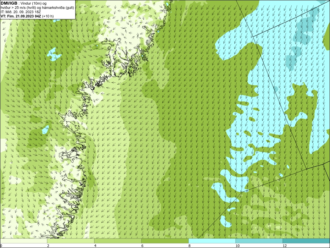
Task: Select the 4–6 m/s color swatch
Action: click(118, 241)
